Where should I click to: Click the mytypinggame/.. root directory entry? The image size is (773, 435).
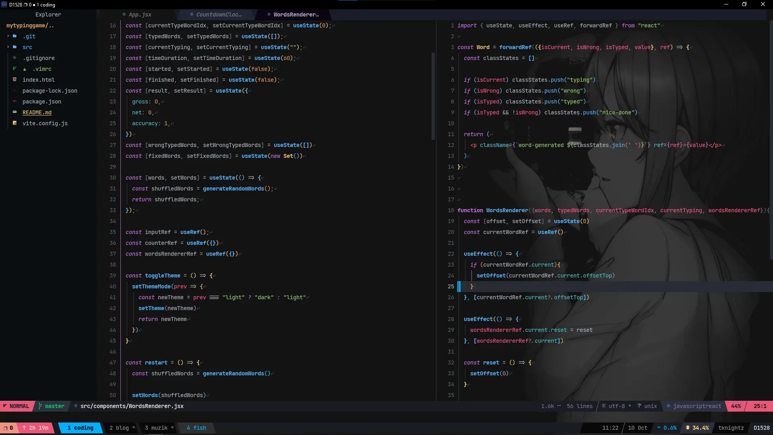pyautogui.click(x=30, y=25)
